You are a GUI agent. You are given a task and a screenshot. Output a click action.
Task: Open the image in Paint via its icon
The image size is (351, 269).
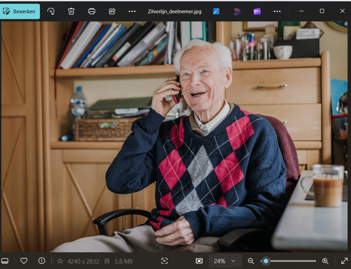pyautogui.click(x=216, y=11)
